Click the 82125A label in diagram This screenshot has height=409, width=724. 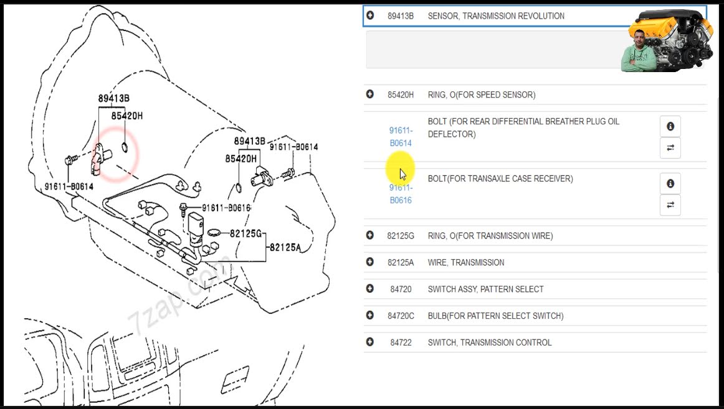[x=285, y=247]
